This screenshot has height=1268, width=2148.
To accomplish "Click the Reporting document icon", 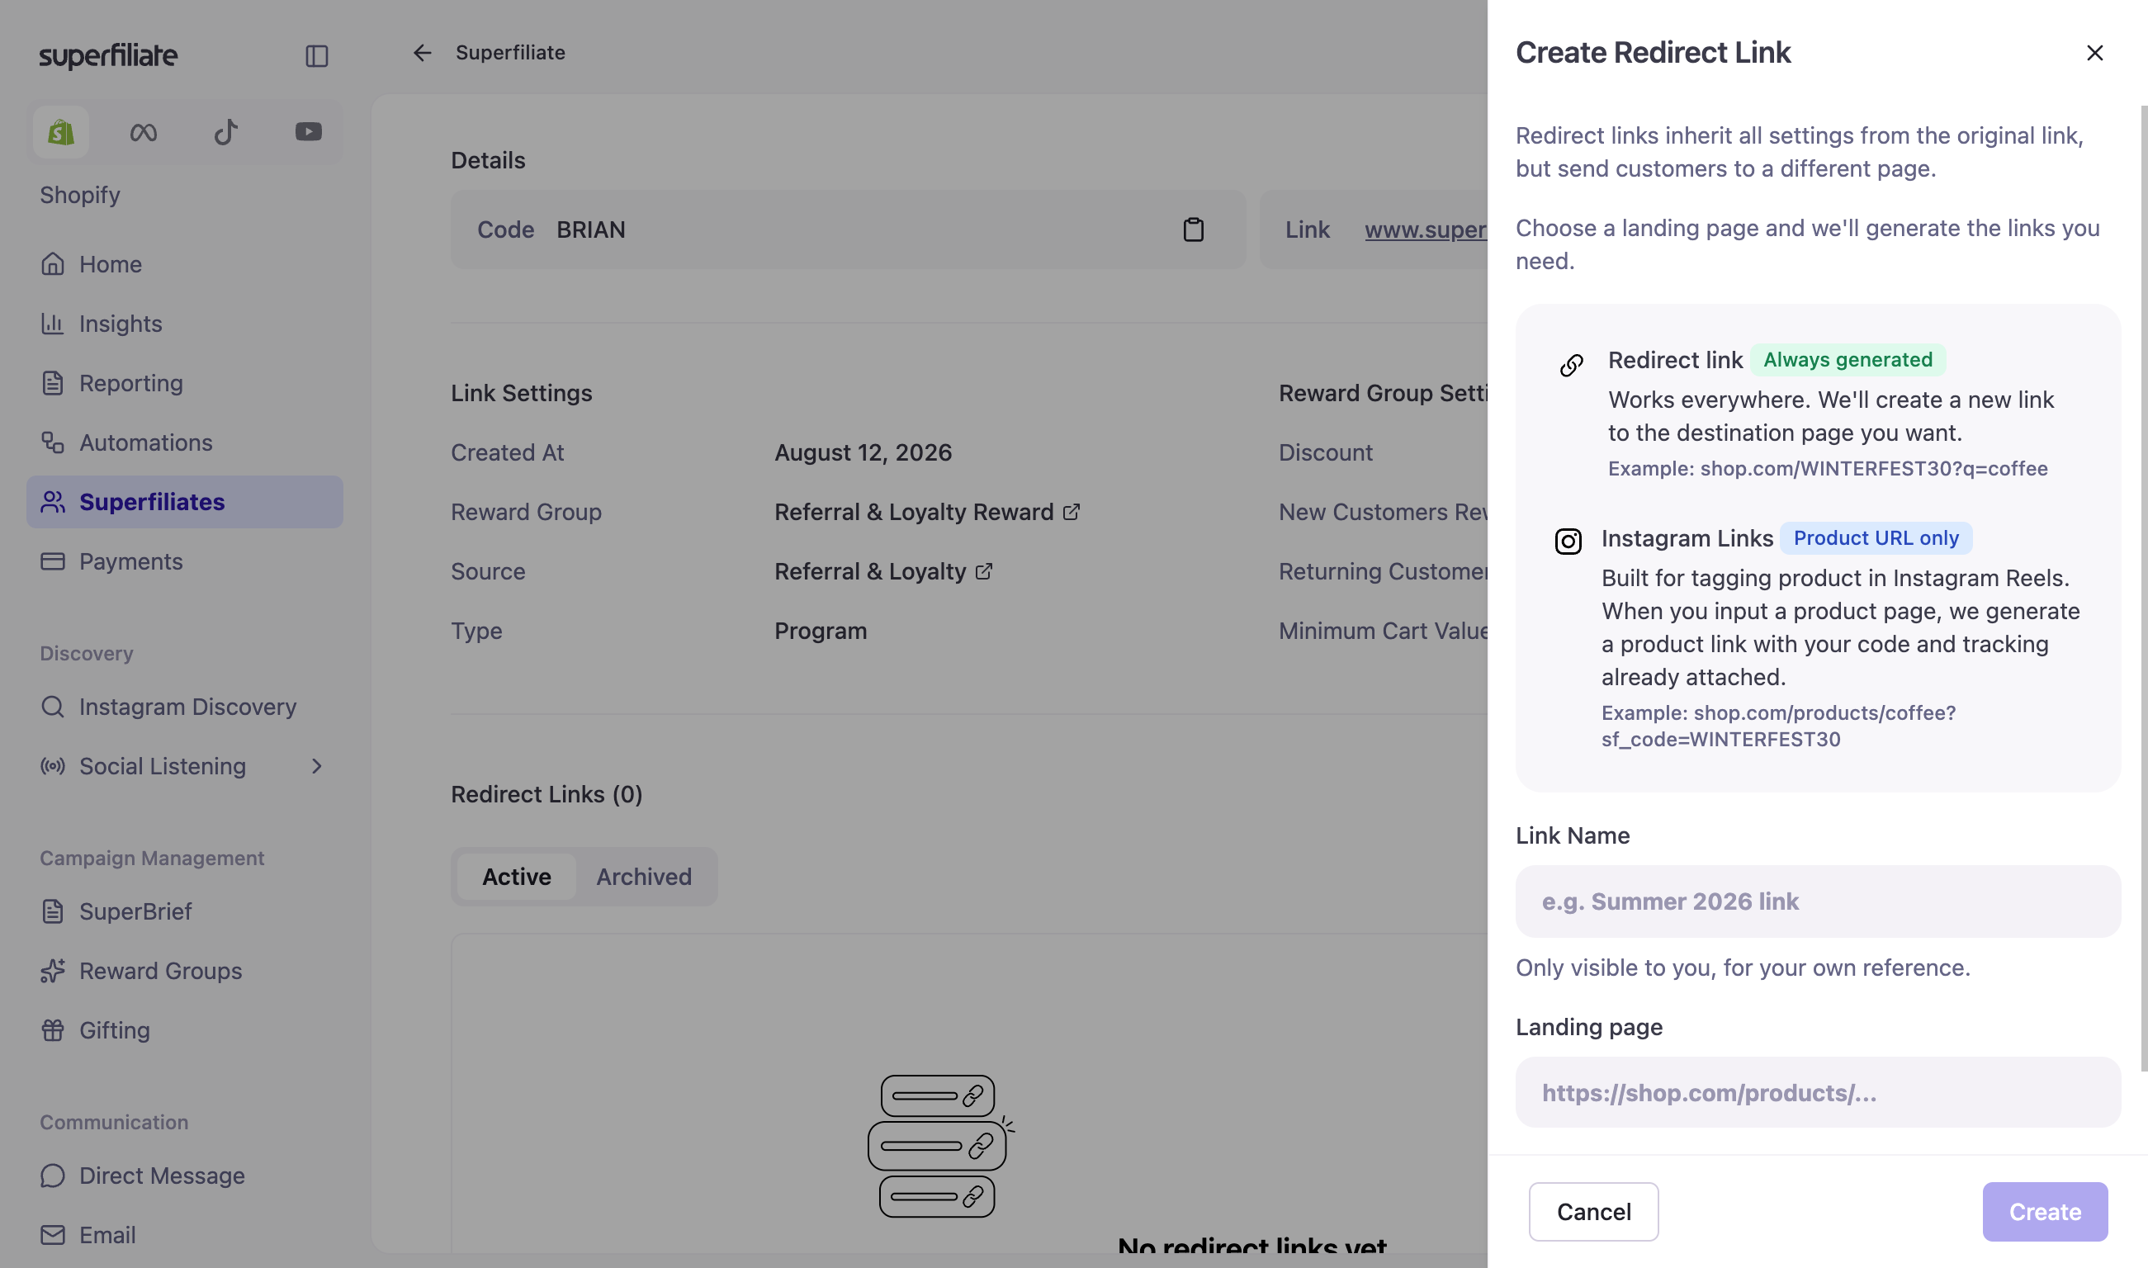I will [x=53, y=383].
